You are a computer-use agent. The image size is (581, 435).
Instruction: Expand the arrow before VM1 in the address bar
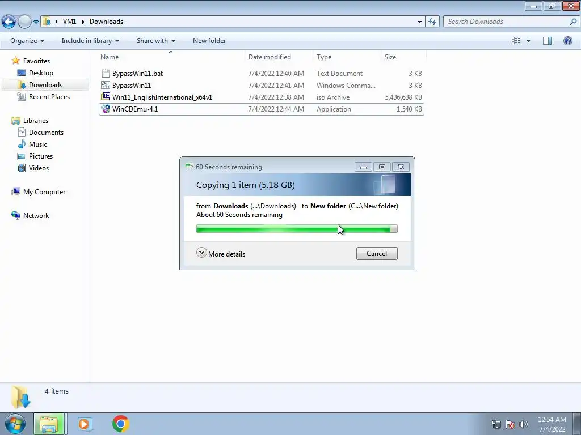57,22
